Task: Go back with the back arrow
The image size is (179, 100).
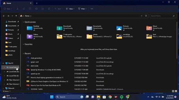Action: click(x=4, y=16)
